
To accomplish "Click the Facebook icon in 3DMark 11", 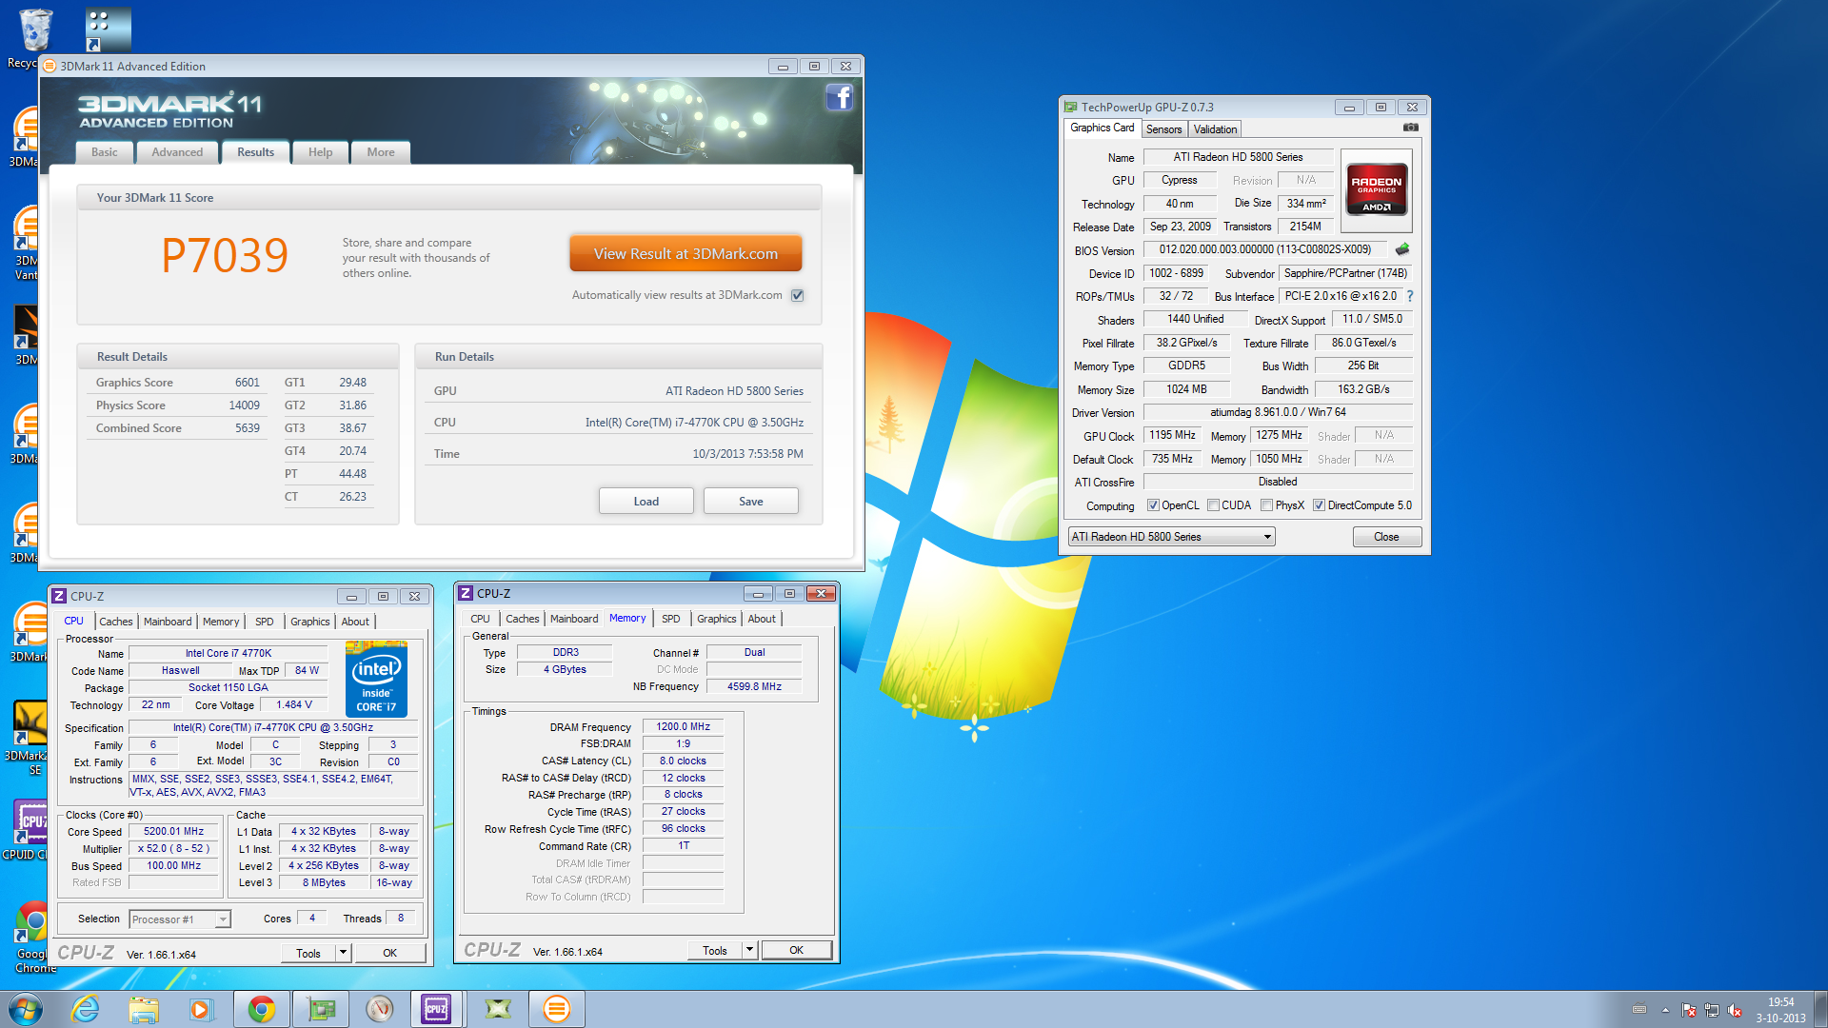I will [839, 97].
